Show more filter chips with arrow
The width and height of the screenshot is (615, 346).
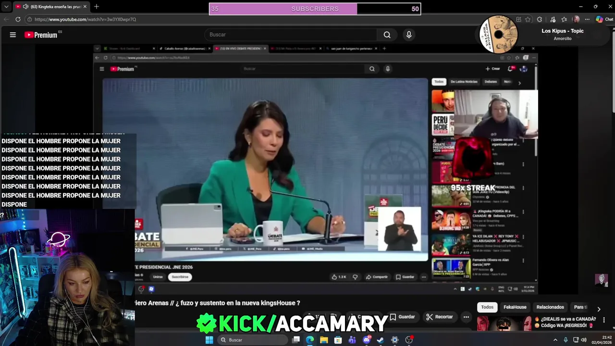point(599,309)
